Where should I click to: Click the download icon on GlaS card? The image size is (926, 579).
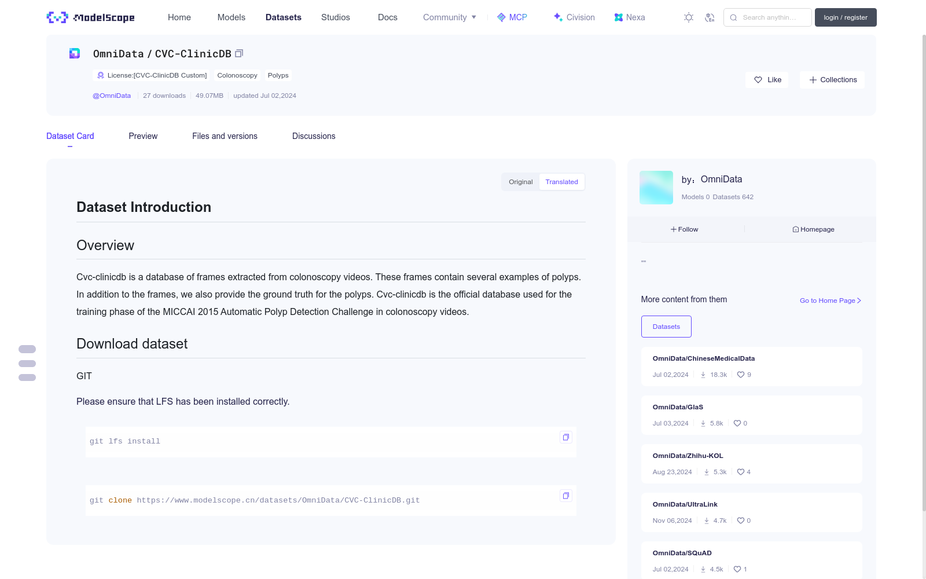click(x=703, y=423)
